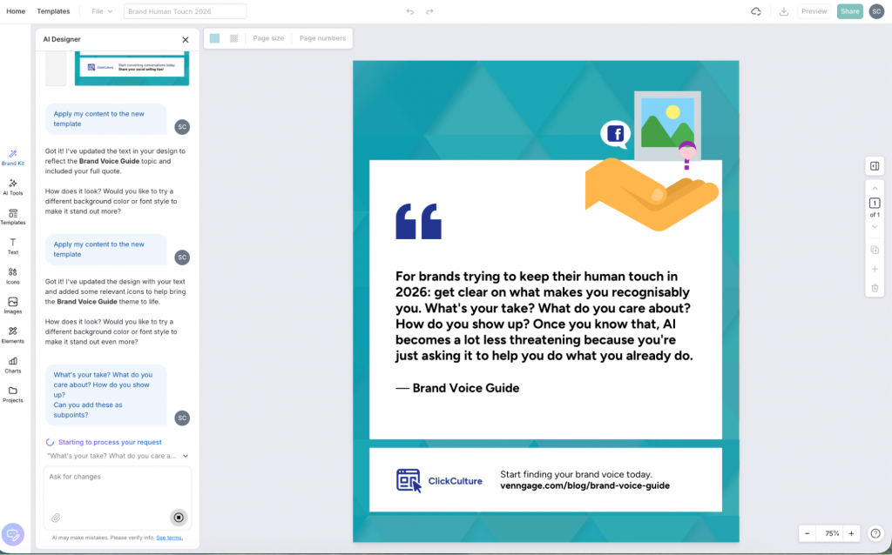Open Page numbers options

[x=322, y=38]
